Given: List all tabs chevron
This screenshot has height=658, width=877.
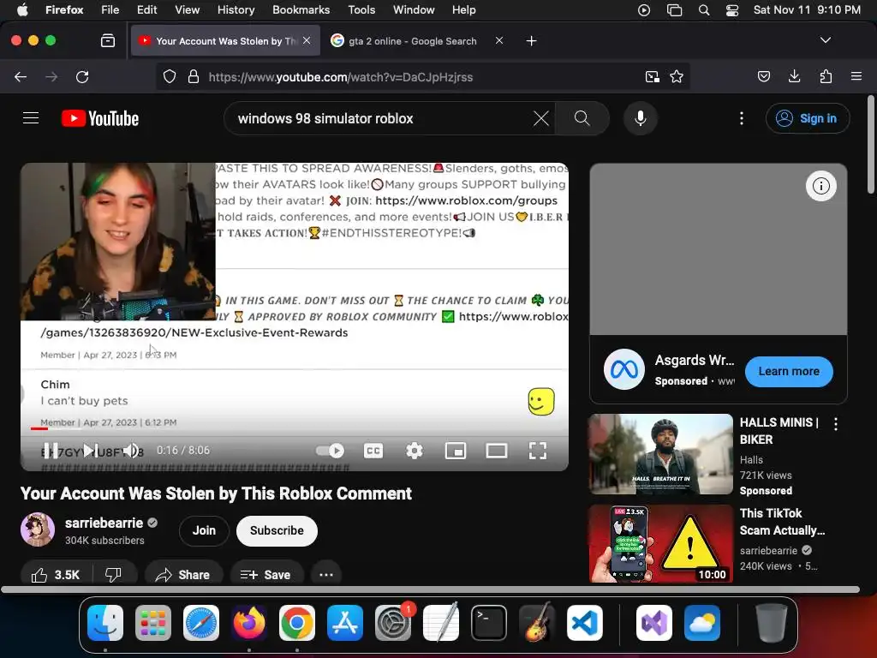Looking at the screenshot, I should pos(825,40).
